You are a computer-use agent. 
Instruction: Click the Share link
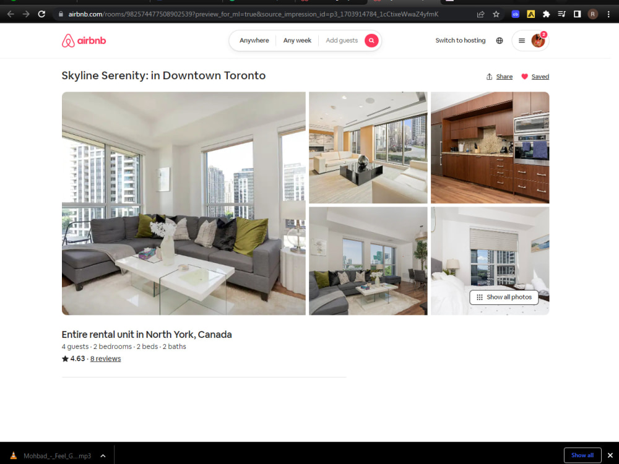coord(504,77)
